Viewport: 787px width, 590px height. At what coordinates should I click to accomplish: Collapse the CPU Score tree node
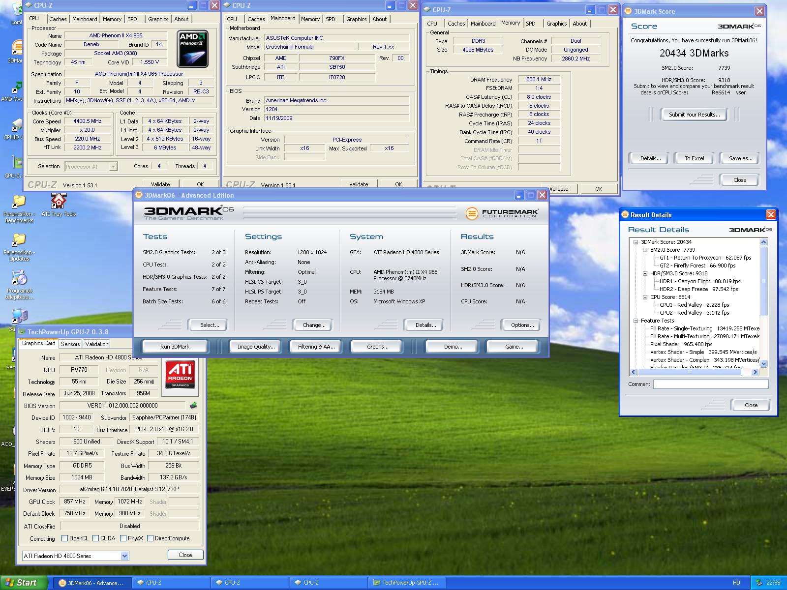click(x=645, y=297)
